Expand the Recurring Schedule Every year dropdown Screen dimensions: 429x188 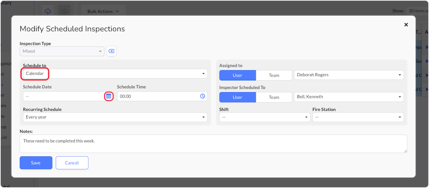[x=115, y=117]
